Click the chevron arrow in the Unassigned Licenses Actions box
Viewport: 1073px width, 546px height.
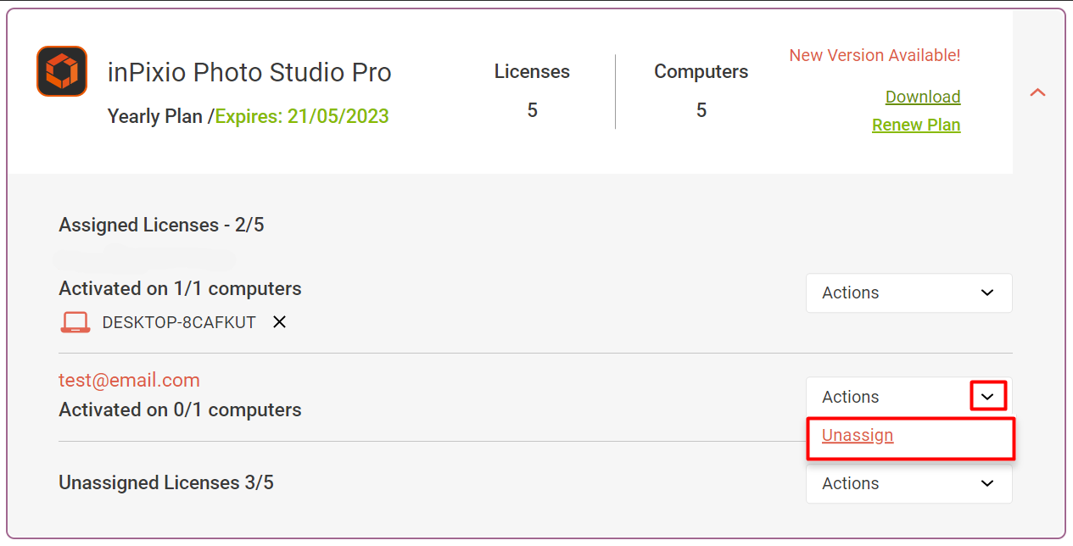[x=987, y=483]
